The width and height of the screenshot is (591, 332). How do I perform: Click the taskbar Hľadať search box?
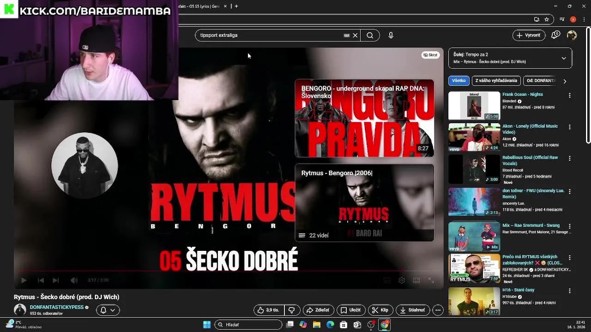click(248, 325)
